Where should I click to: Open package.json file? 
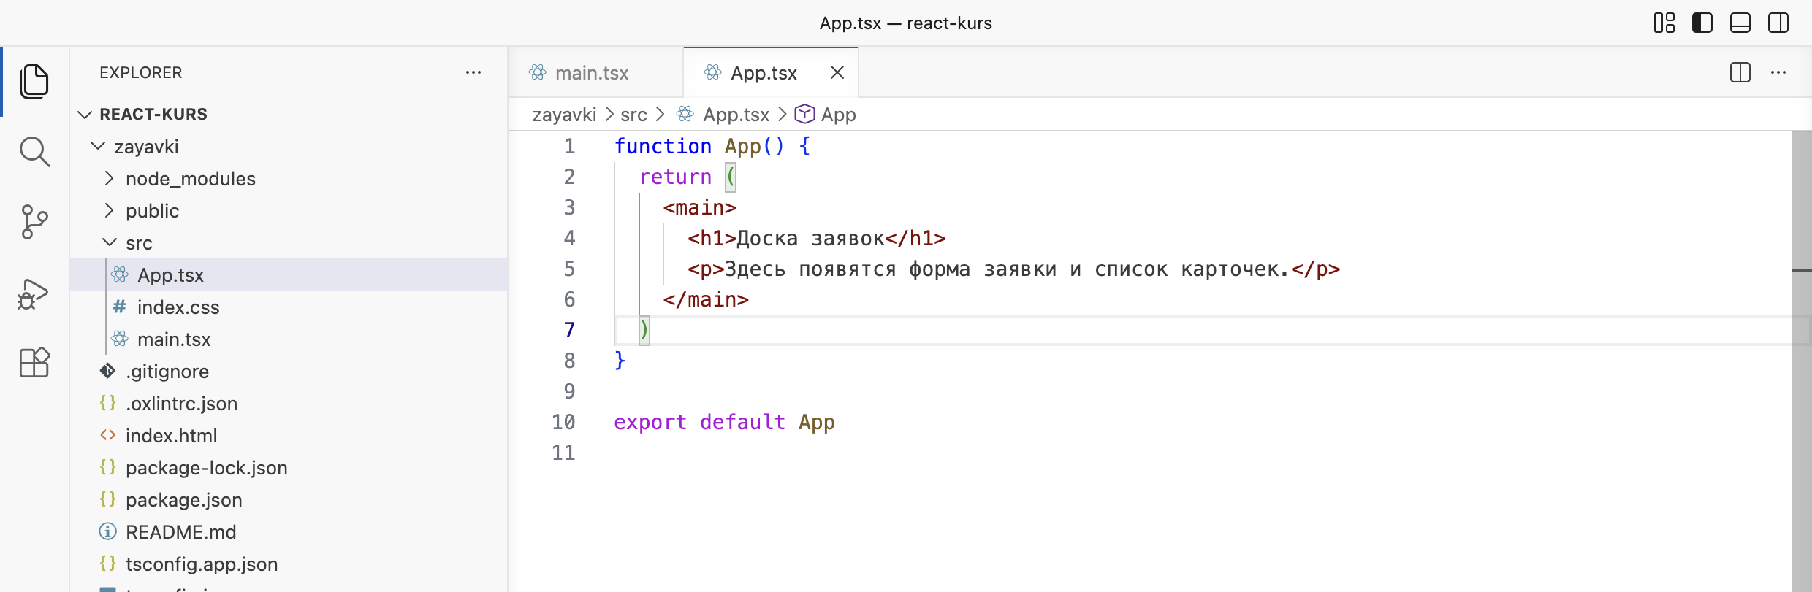tap(289, 499)
